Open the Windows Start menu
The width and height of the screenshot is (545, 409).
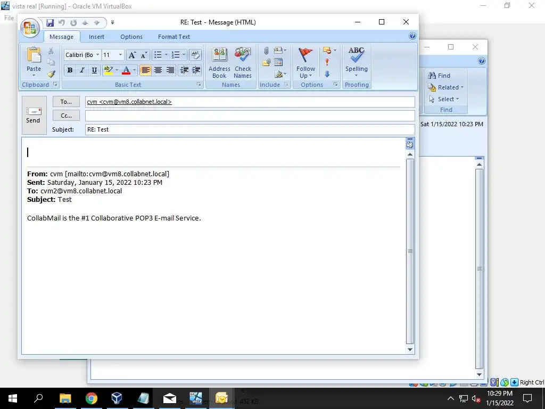13,398
